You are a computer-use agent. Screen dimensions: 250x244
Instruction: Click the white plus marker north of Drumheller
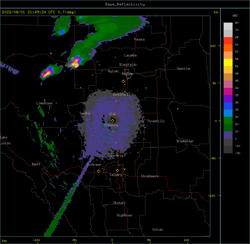coord(177,109)
